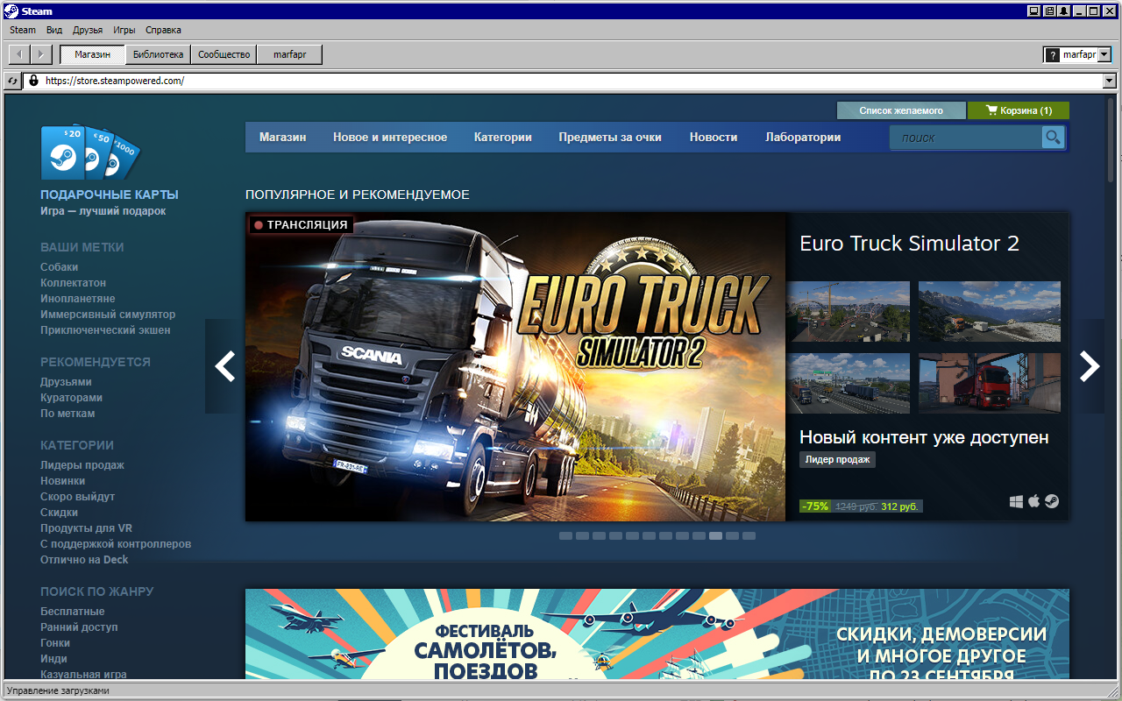Open the marfapr profile tab

tap(289, 54)
